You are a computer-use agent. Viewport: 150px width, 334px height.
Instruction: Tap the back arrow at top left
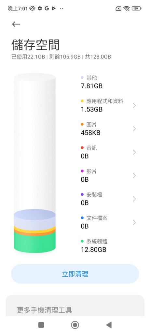pos(16,24)
